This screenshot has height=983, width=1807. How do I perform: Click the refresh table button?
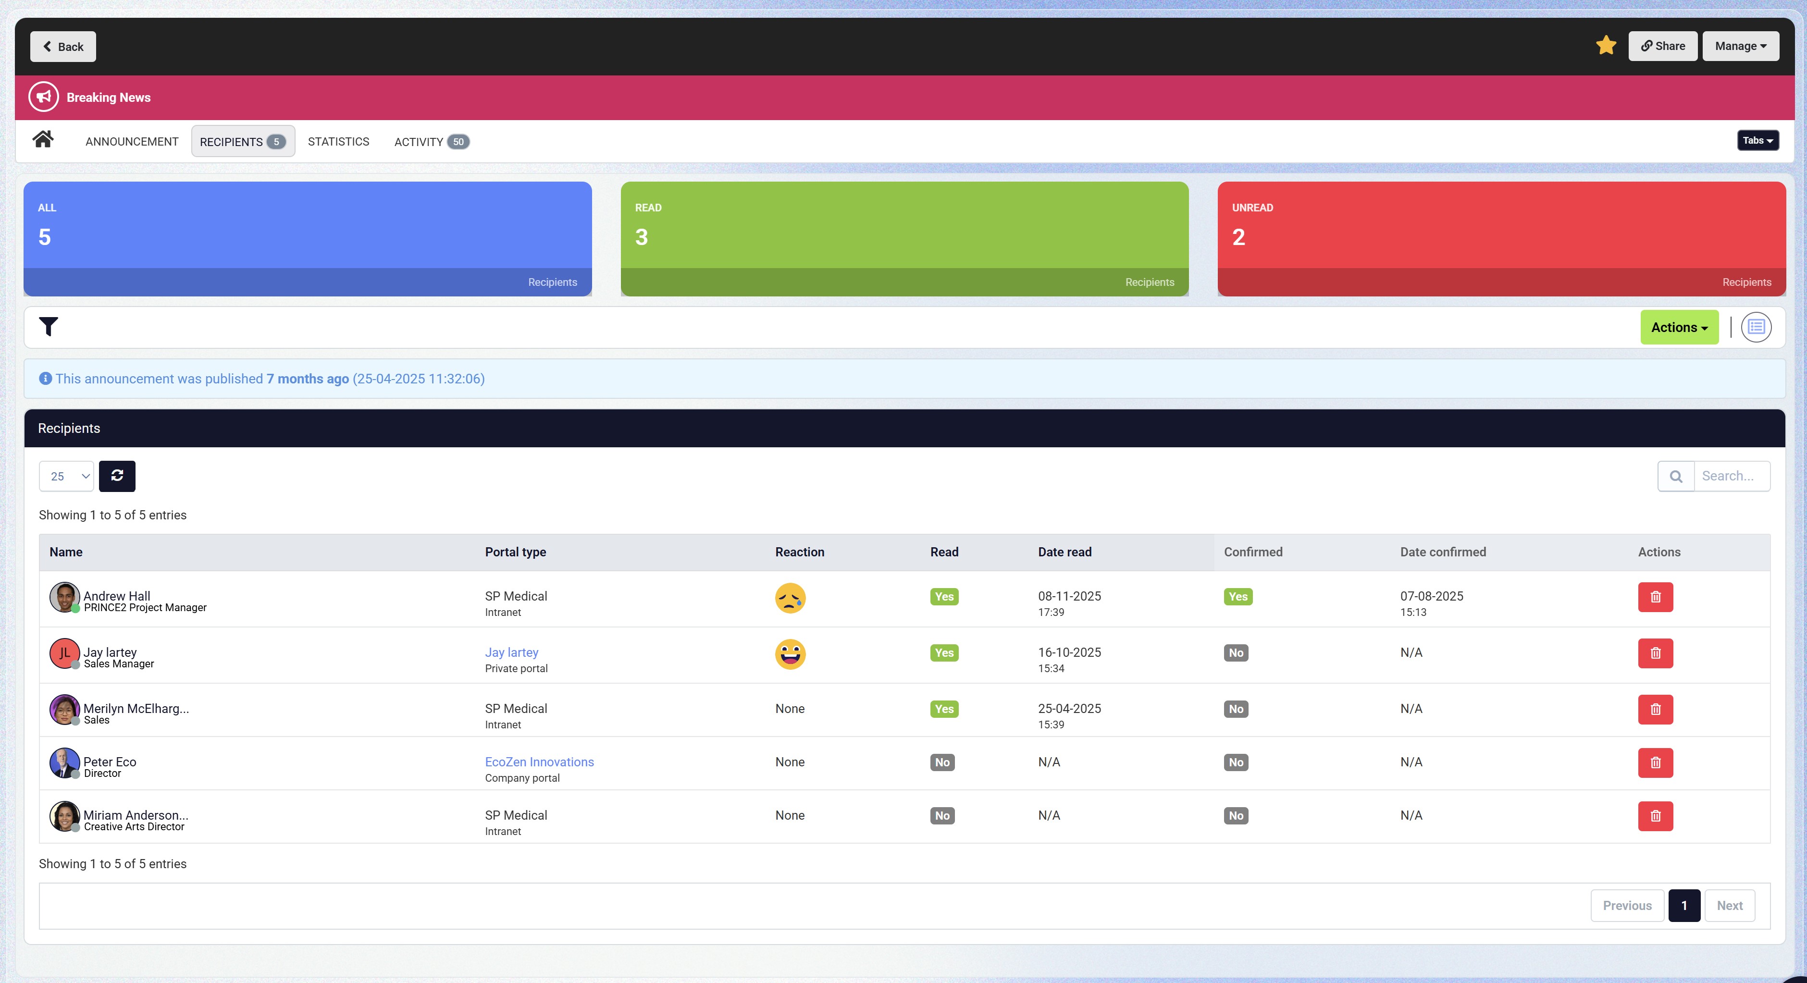pyautogui.click(x=117, y=476)
